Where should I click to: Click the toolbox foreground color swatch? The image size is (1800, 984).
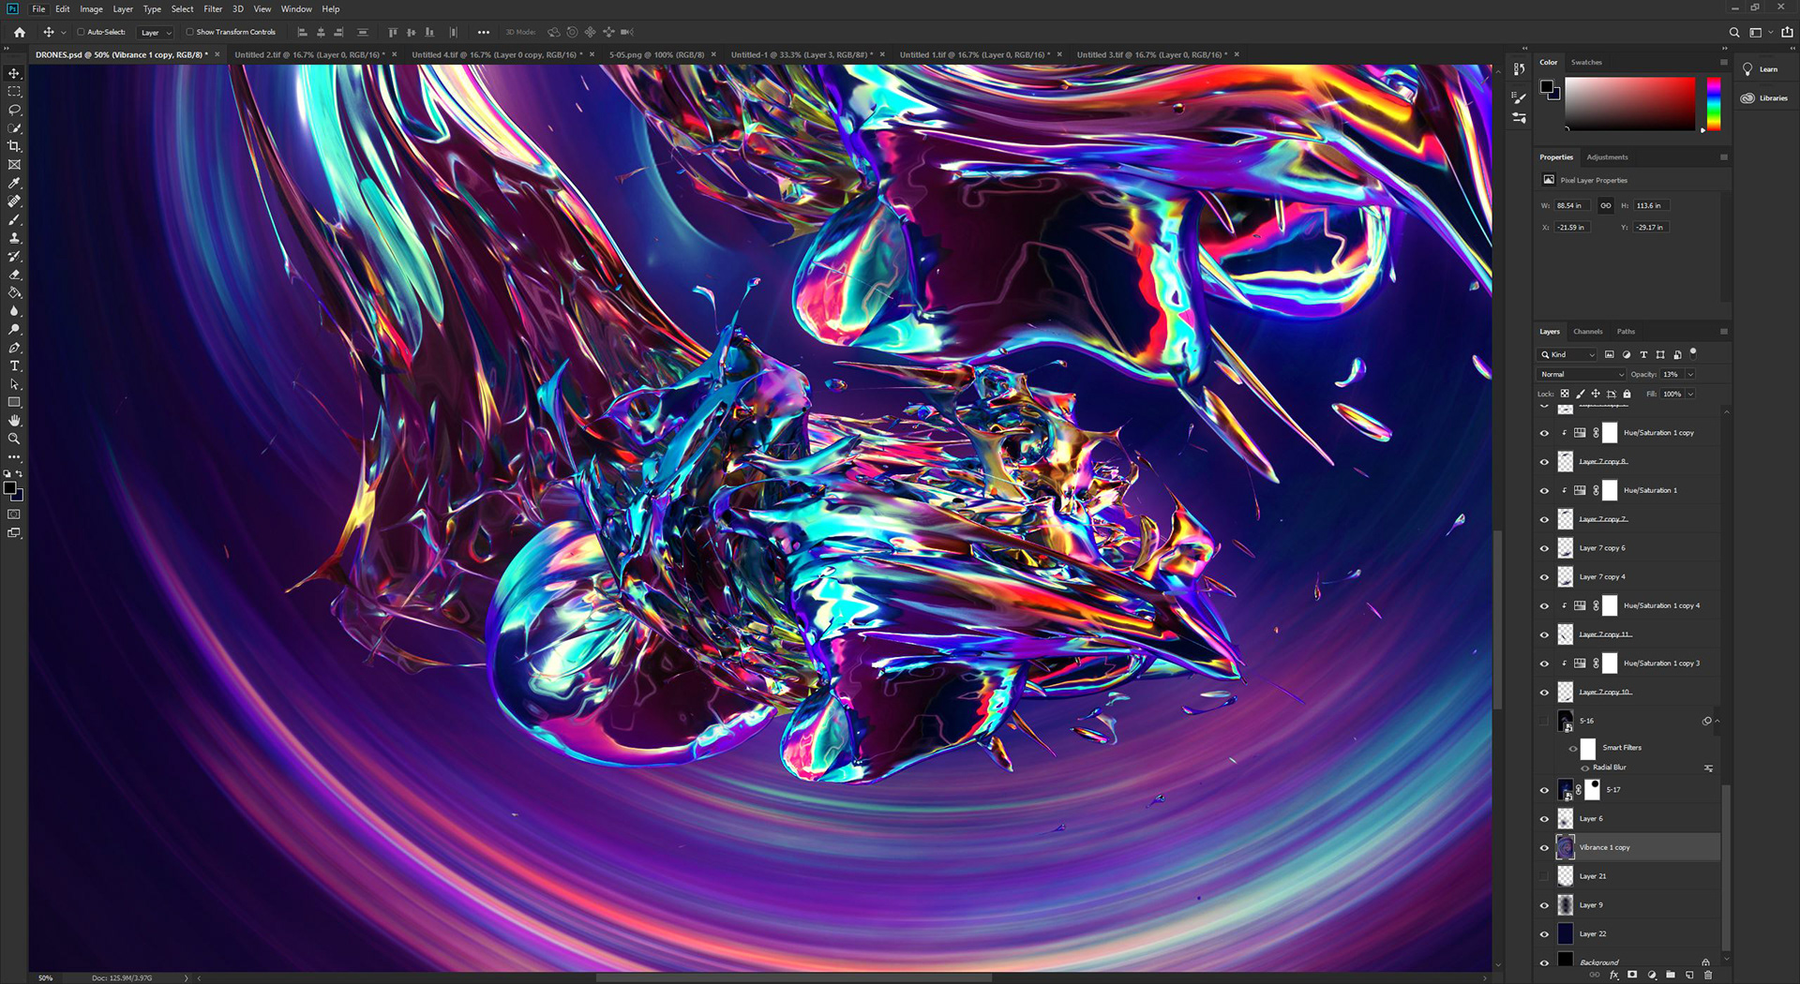(x=9, y=487)
